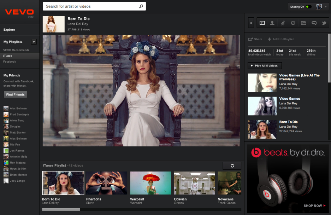The width and height of the screenshot is (331, 215).
Task: Click the Find Friends button
Action: 15,95
